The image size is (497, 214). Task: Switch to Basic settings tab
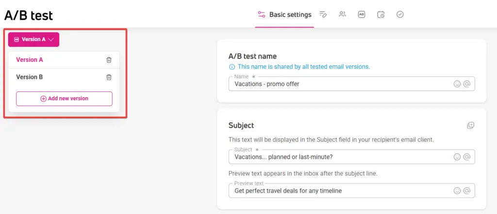[x=284, y=15]
